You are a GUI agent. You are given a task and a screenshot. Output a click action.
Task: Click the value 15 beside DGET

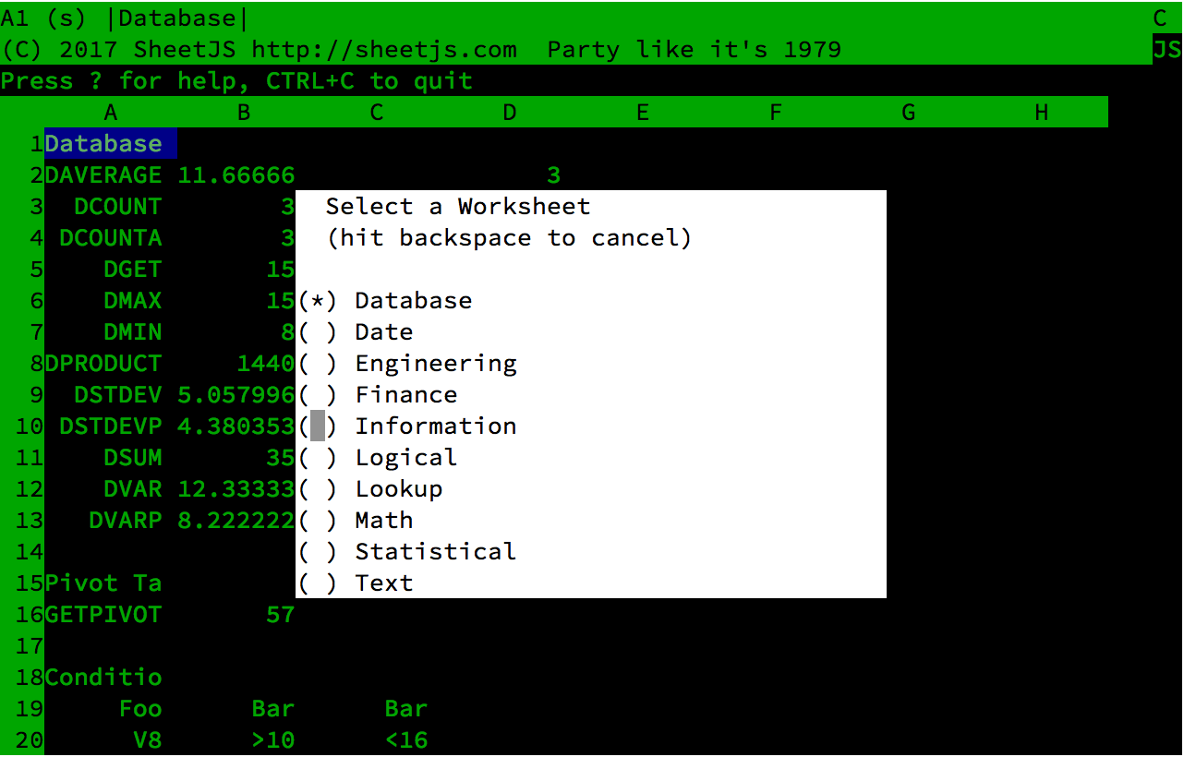(281, 270)
